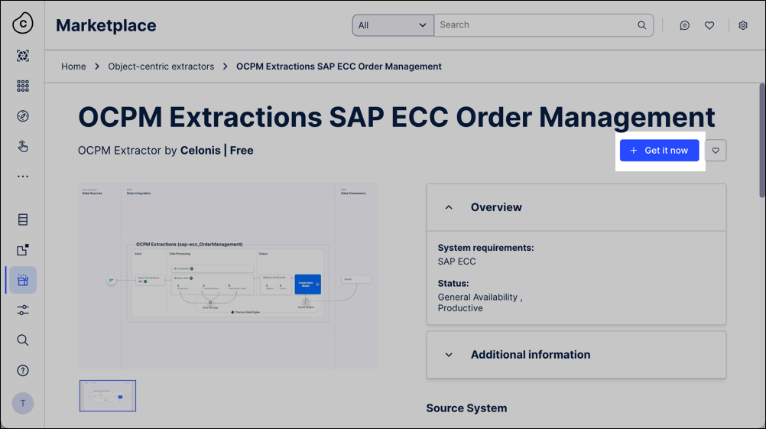Show more sidebar items via ellipsis

(x=23, y=177)
